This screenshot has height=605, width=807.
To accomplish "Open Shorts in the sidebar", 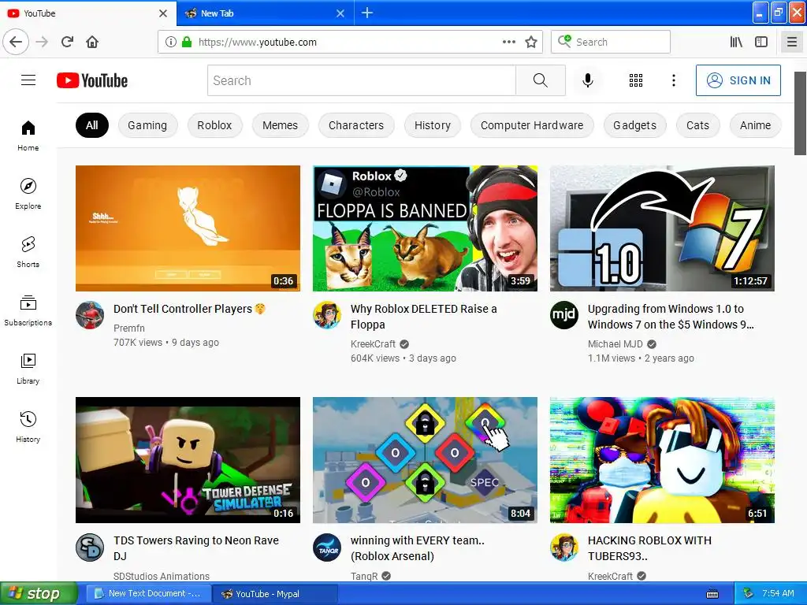I will 28,252.
